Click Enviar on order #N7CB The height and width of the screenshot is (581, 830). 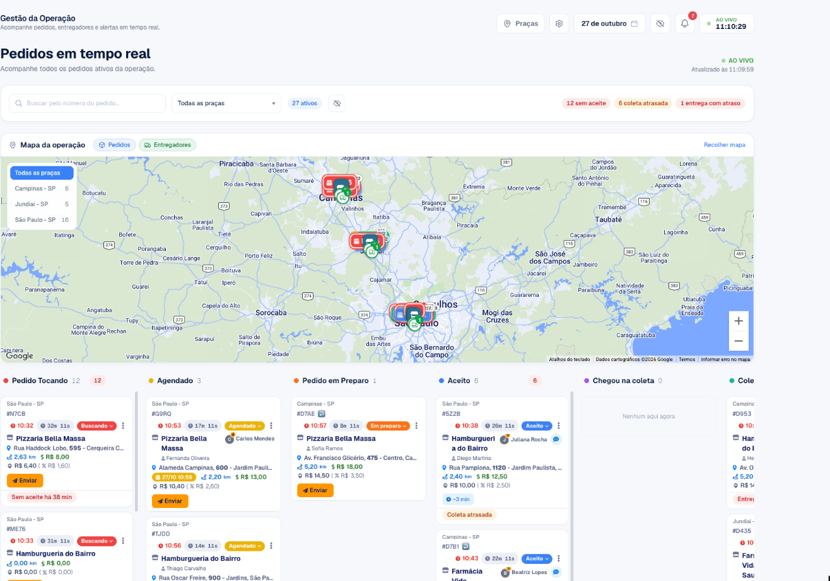25,480
